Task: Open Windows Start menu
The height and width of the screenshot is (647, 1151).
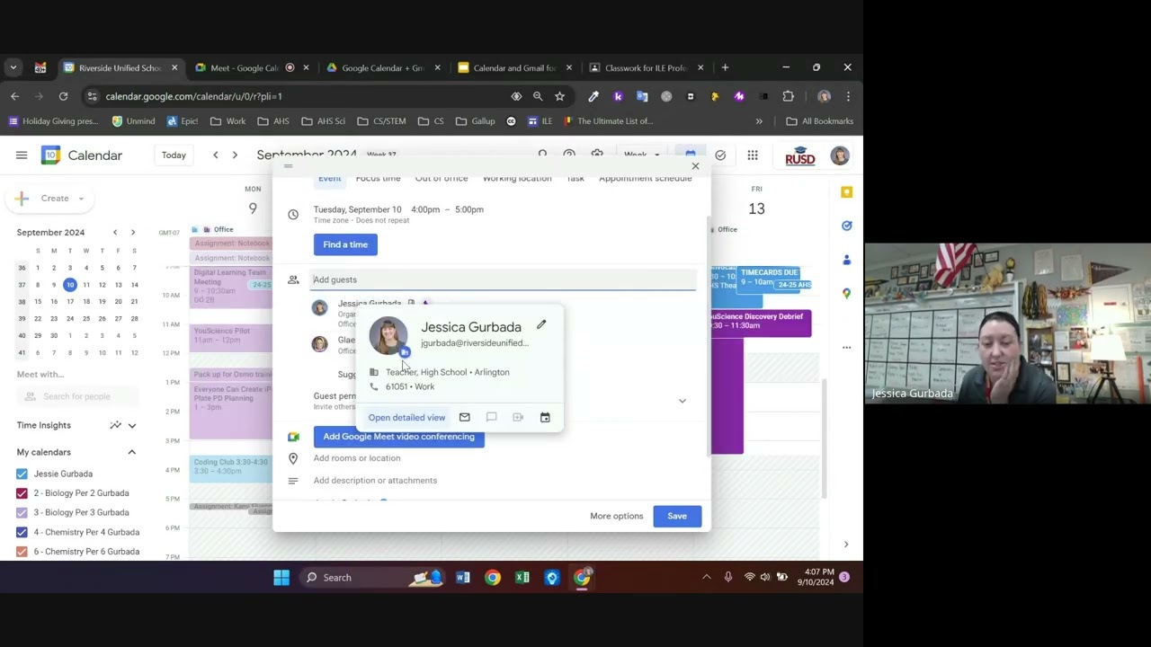Action: click(281, 578)
